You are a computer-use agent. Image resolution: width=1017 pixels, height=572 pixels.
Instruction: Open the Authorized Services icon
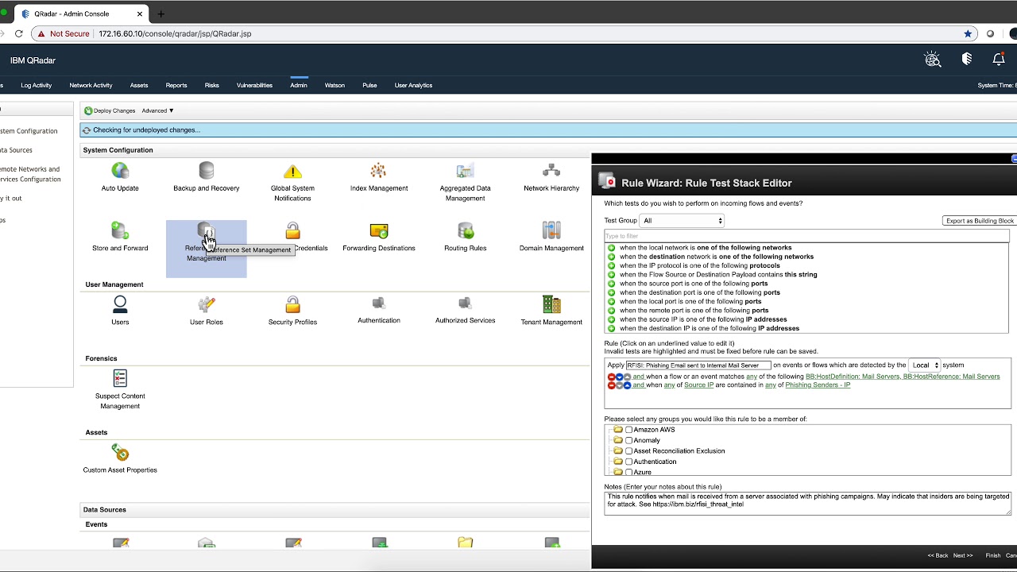click(465, 303)
